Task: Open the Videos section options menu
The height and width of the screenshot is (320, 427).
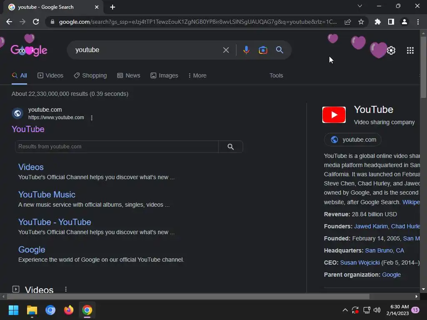Action: (x=66, y=289)
